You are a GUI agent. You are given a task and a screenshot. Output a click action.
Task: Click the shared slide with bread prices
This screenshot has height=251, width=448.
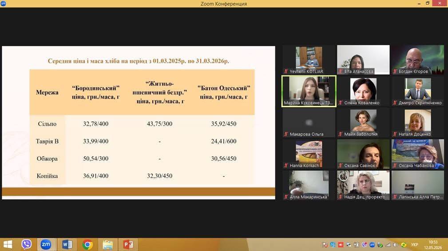click(139, 123)
